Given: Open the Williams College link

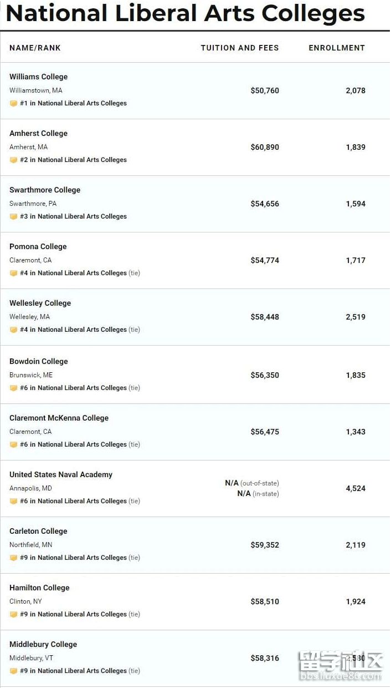Looking at the screenshot, I should [38, 77].
